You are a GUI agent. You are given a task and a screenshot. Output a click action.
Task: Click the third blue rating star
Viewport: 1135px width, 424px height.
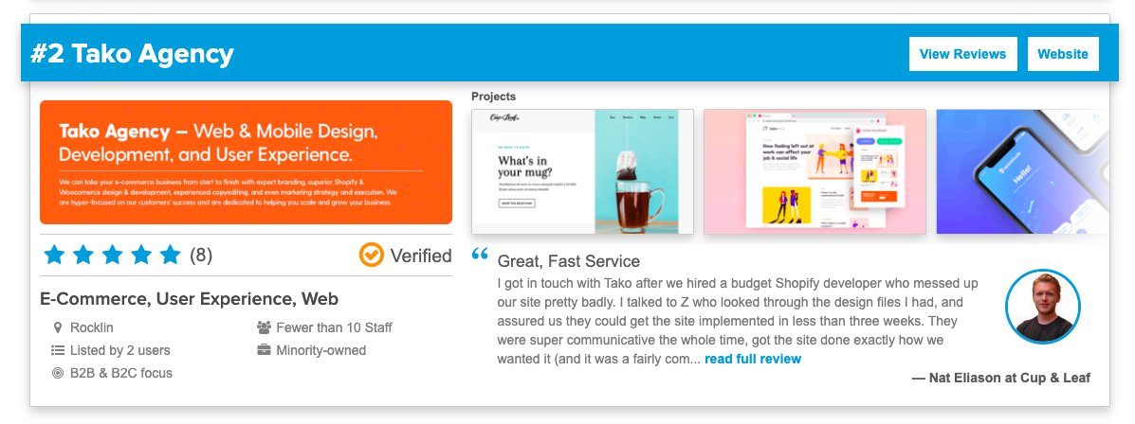click(x=112, y=255)
